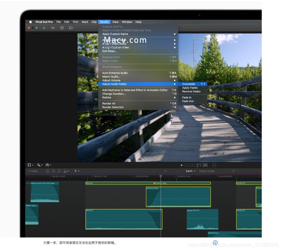The width and height of the screenshot is (282, 251).
Task: Click the Index button in timeline
Action: (33, 171)
